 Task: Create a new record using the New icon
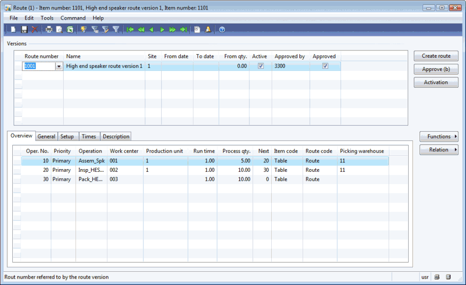12,29
